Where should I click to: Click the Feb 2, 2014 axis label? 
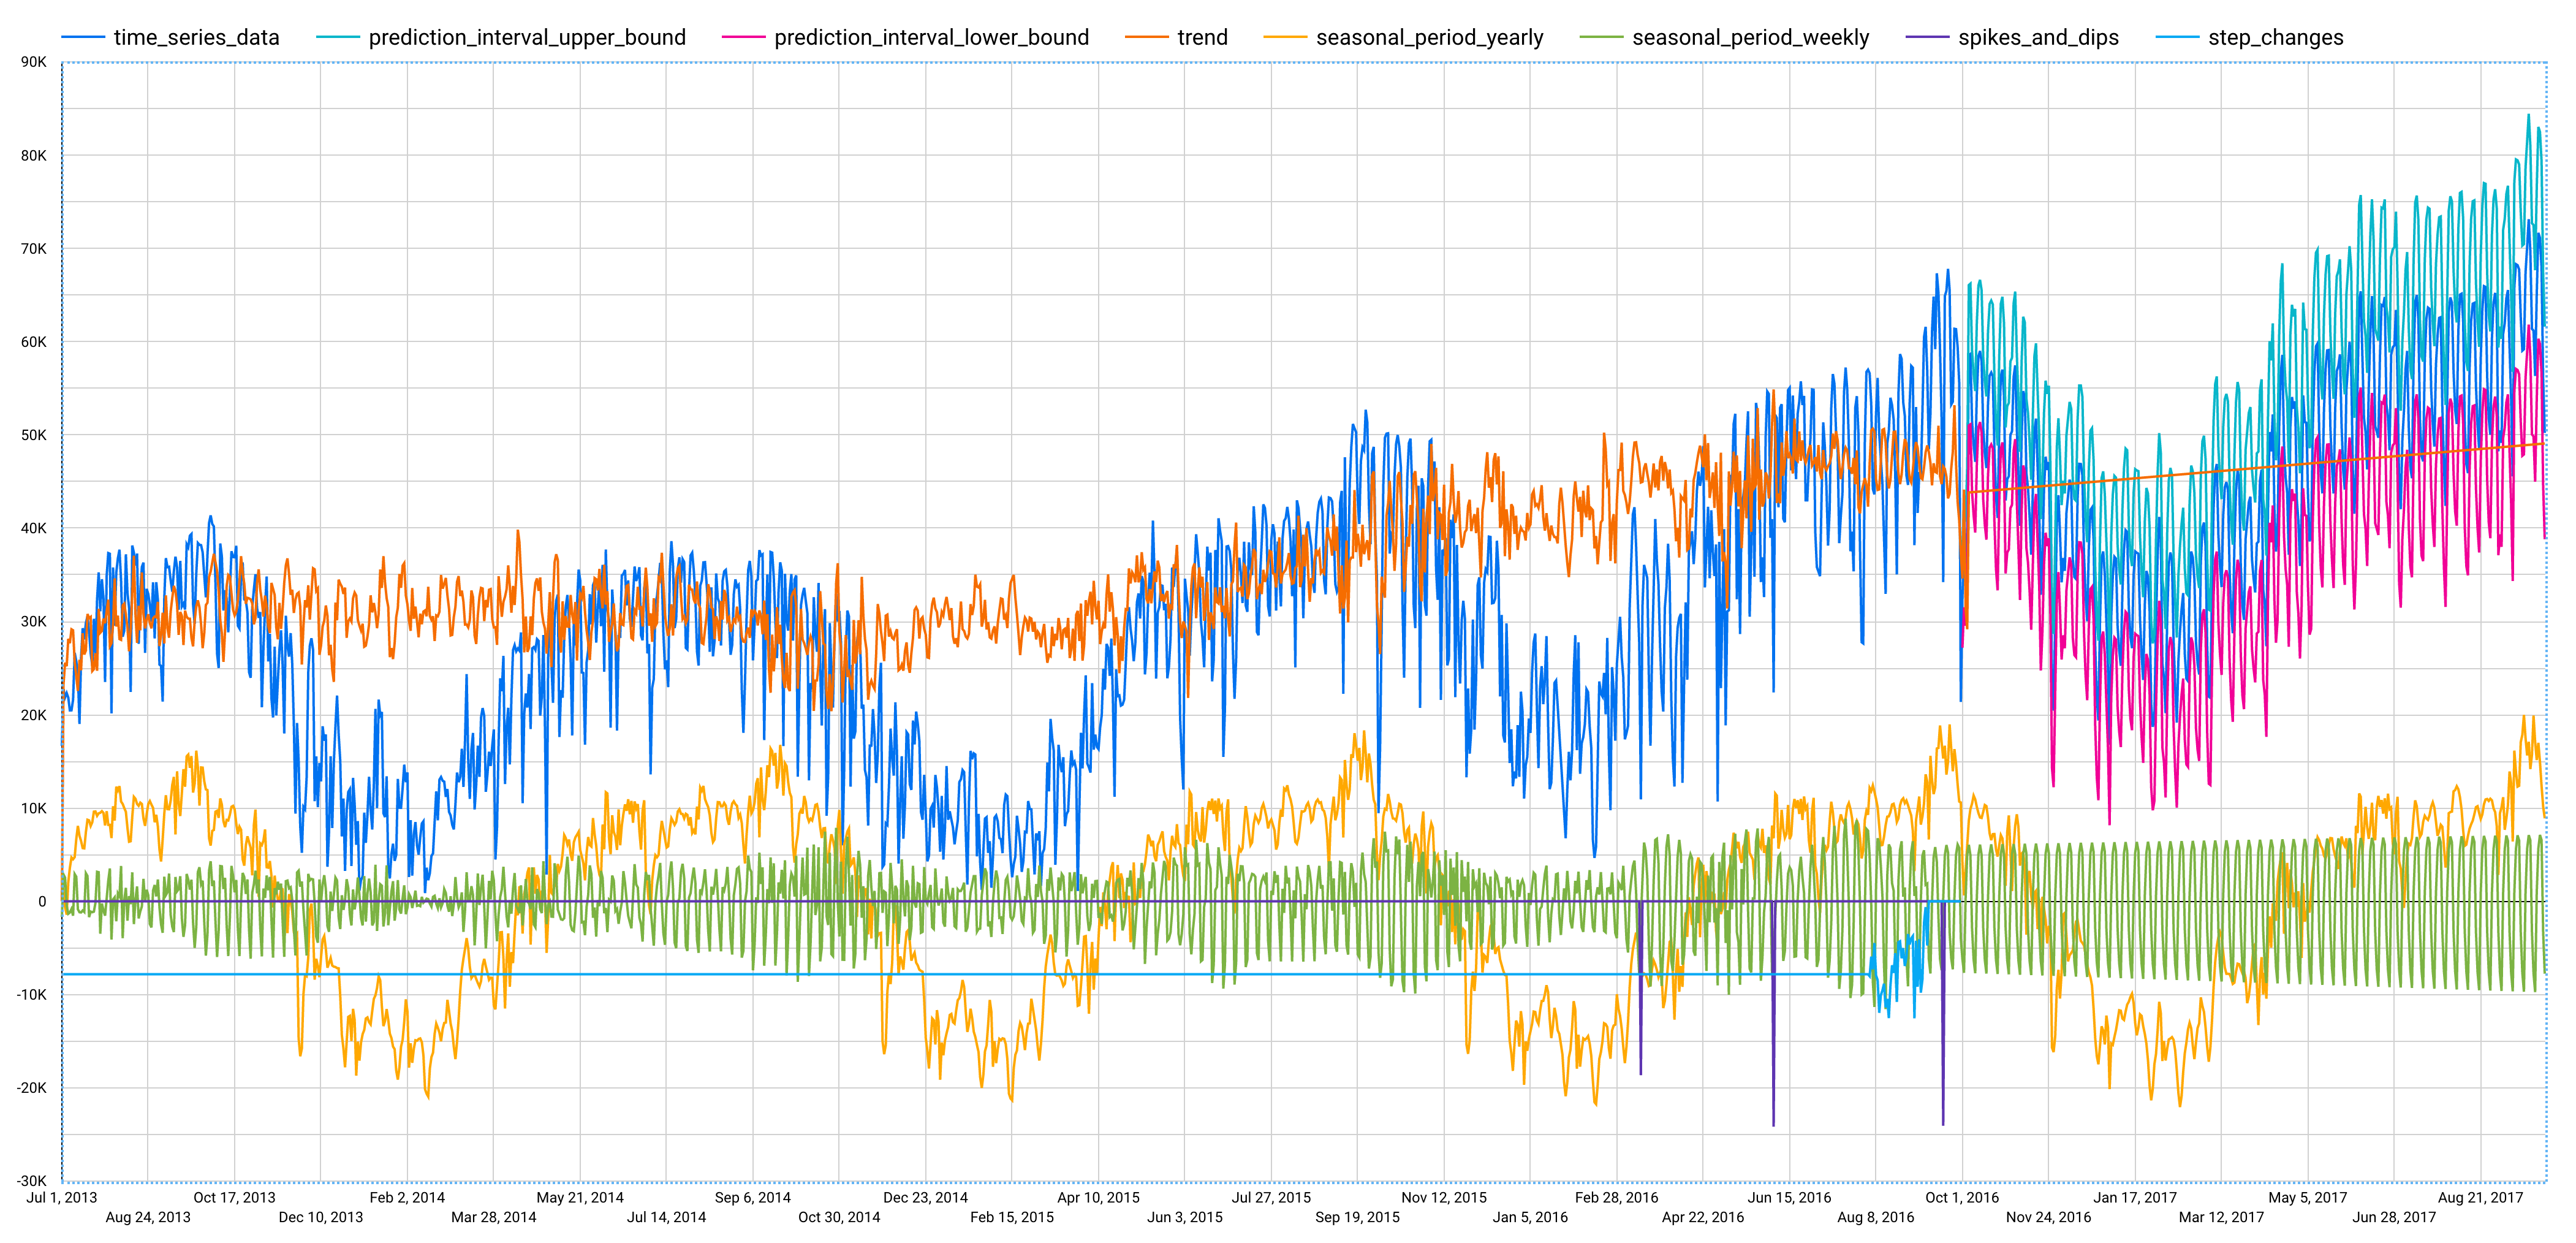[407, 1197]
